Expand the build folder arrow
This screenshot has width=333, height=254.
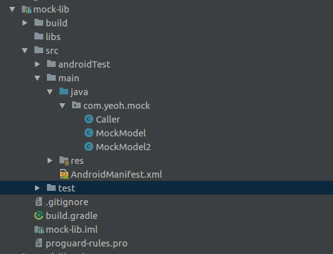coord(25,23)
